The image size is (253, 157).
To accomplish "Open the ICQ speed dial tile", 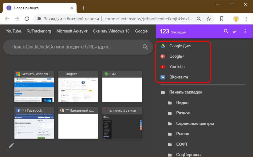I will (x=122, y=86).
